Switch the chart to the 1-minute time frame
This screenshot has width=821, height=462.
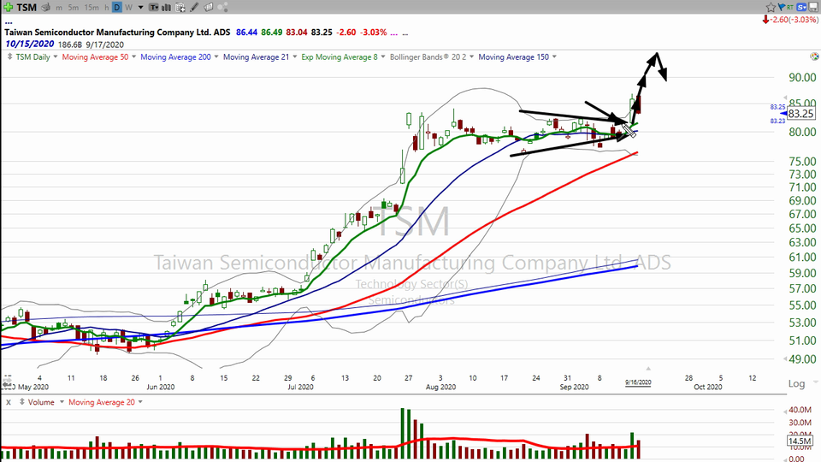click(59, 8)
